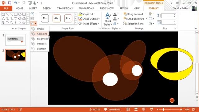Toggle the NOTES pane
This screenshot has height=112, width=199.
pyautogui.click(x=95, y=110)
